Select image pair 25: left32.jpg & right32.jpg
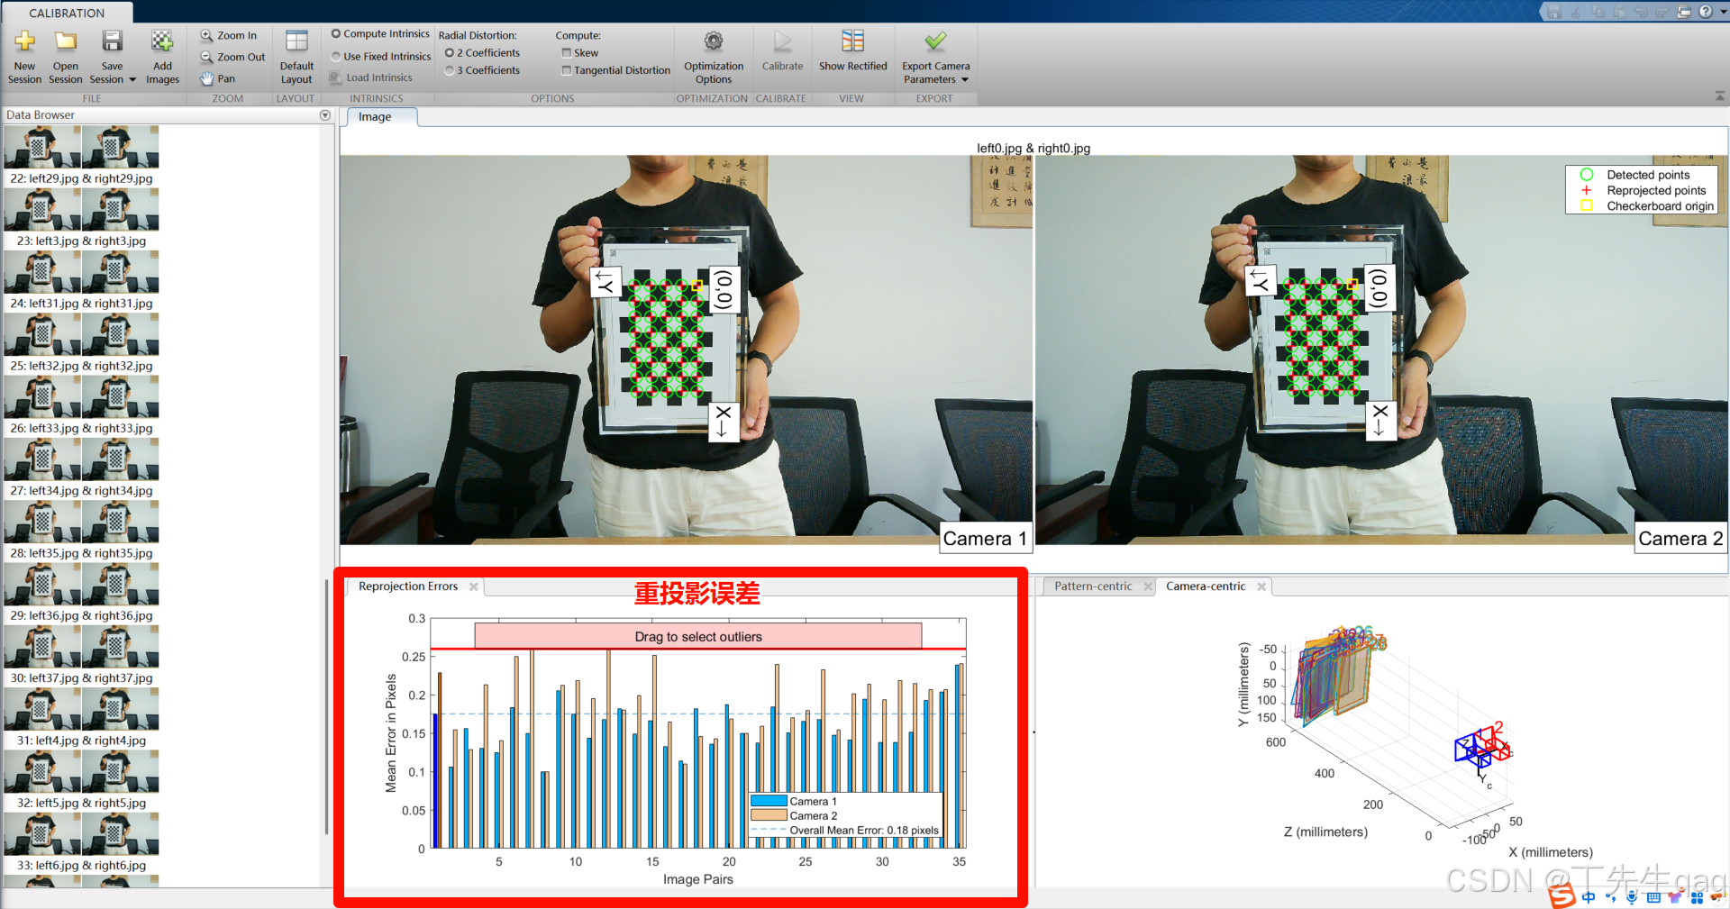This screenshot has width=1730, height=909. click(x=81, y=343)
